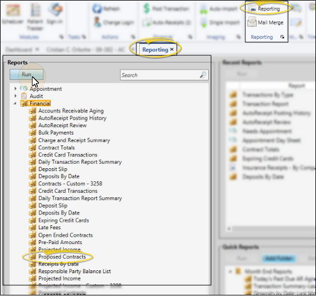Click the icon beside Late Fees

pyautogui.click(x=33, y=228)
